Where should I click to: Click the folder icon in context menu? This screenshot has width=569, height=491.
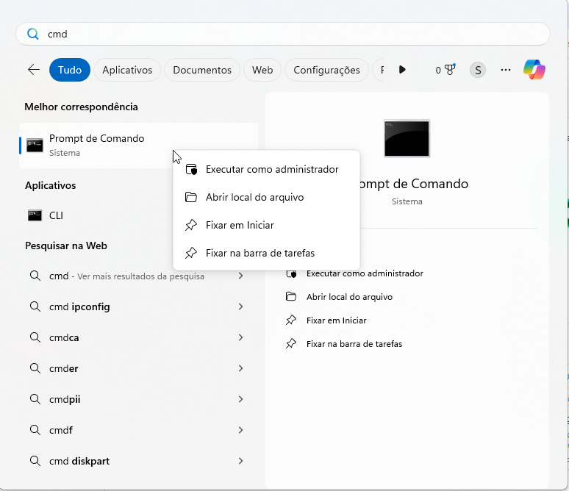[x=191, y=197]
